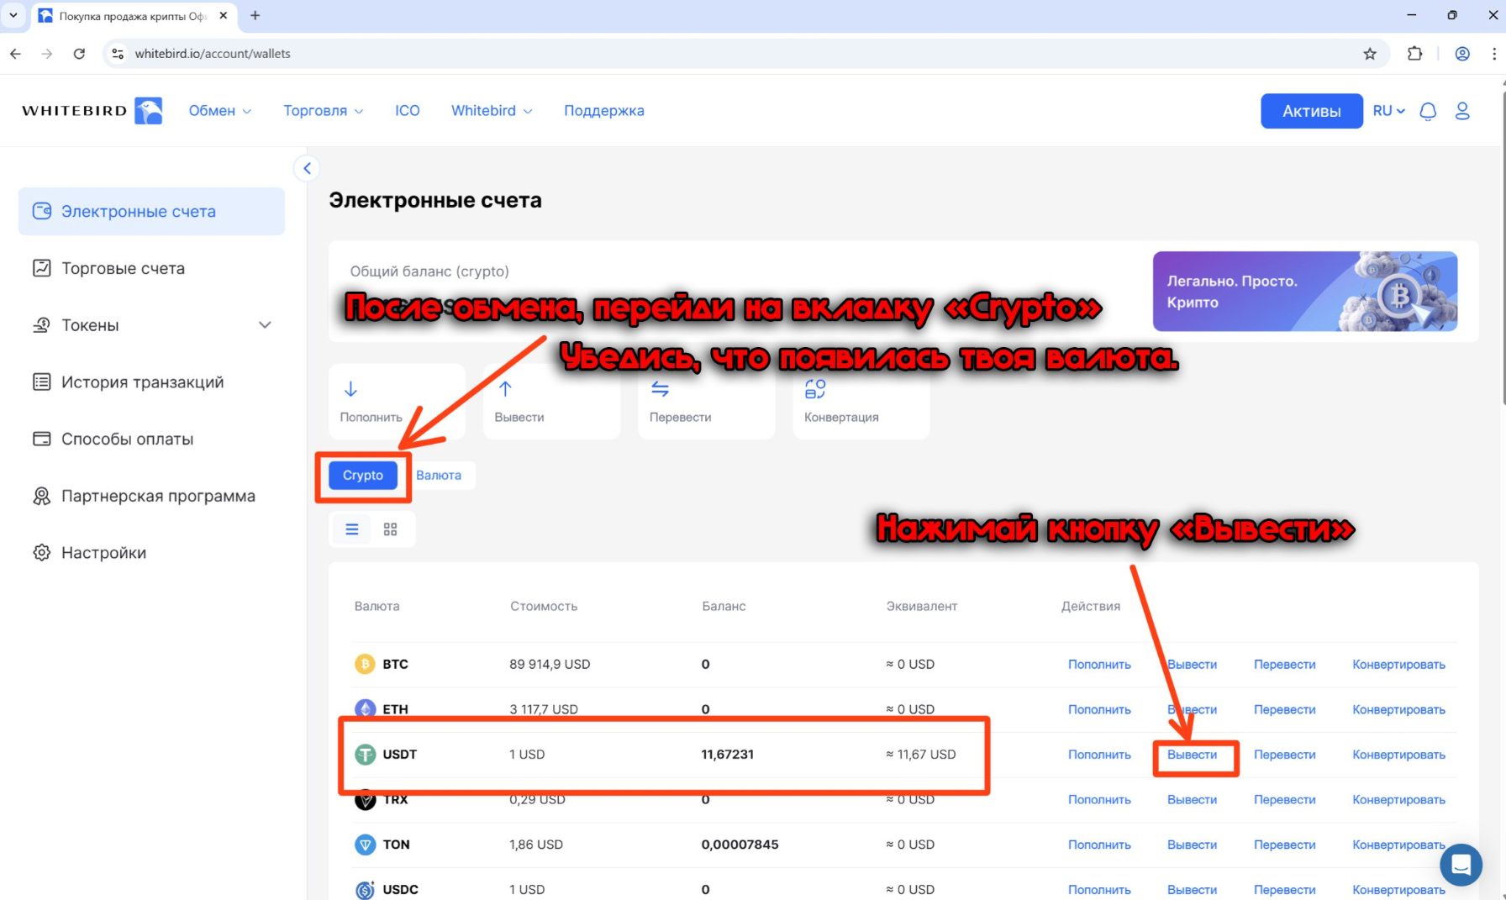Click Вывести in the TON row

click(x=1192, y=845)
